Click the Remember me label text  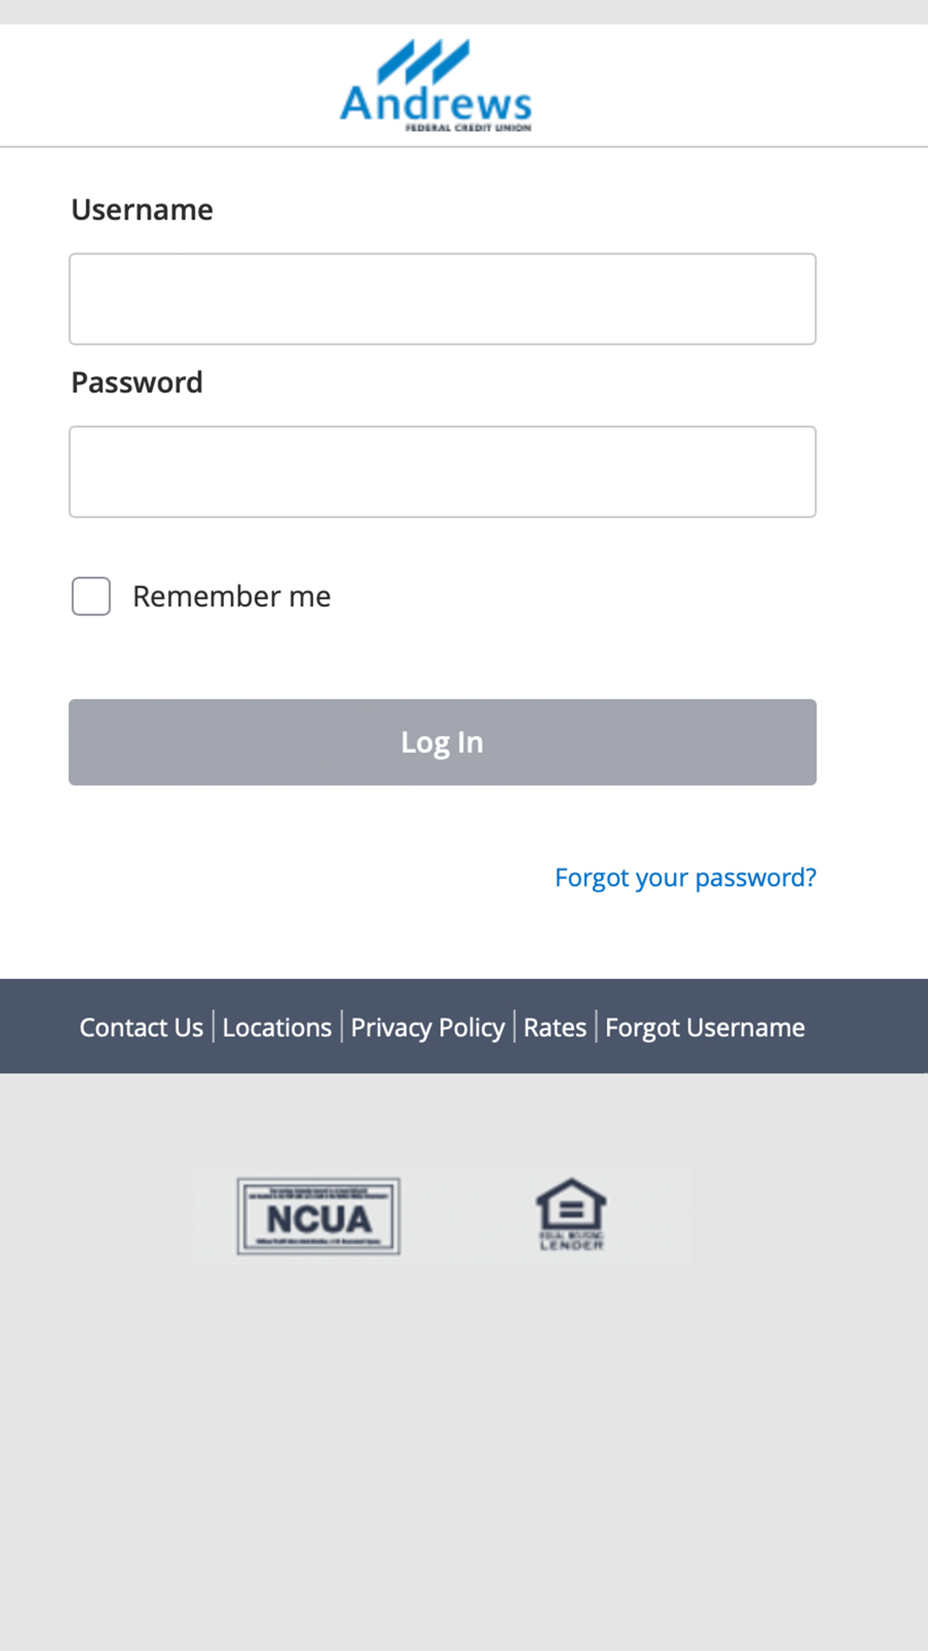[232, 597]
